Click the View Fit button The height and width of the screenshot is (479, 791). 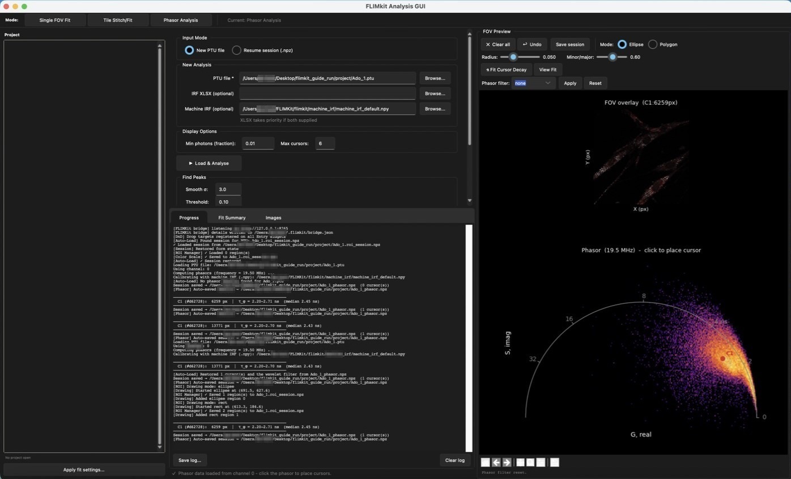pos(547,70)
